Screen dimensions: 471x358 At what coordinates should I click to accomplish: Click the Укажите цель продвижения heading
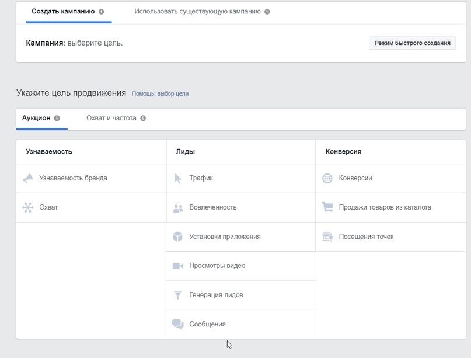coord(71,93)
